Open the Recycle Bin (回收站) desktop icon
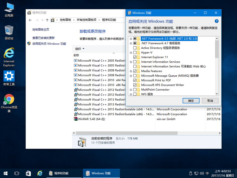Viewport: 237px width, 178px height. pos(9,32)
